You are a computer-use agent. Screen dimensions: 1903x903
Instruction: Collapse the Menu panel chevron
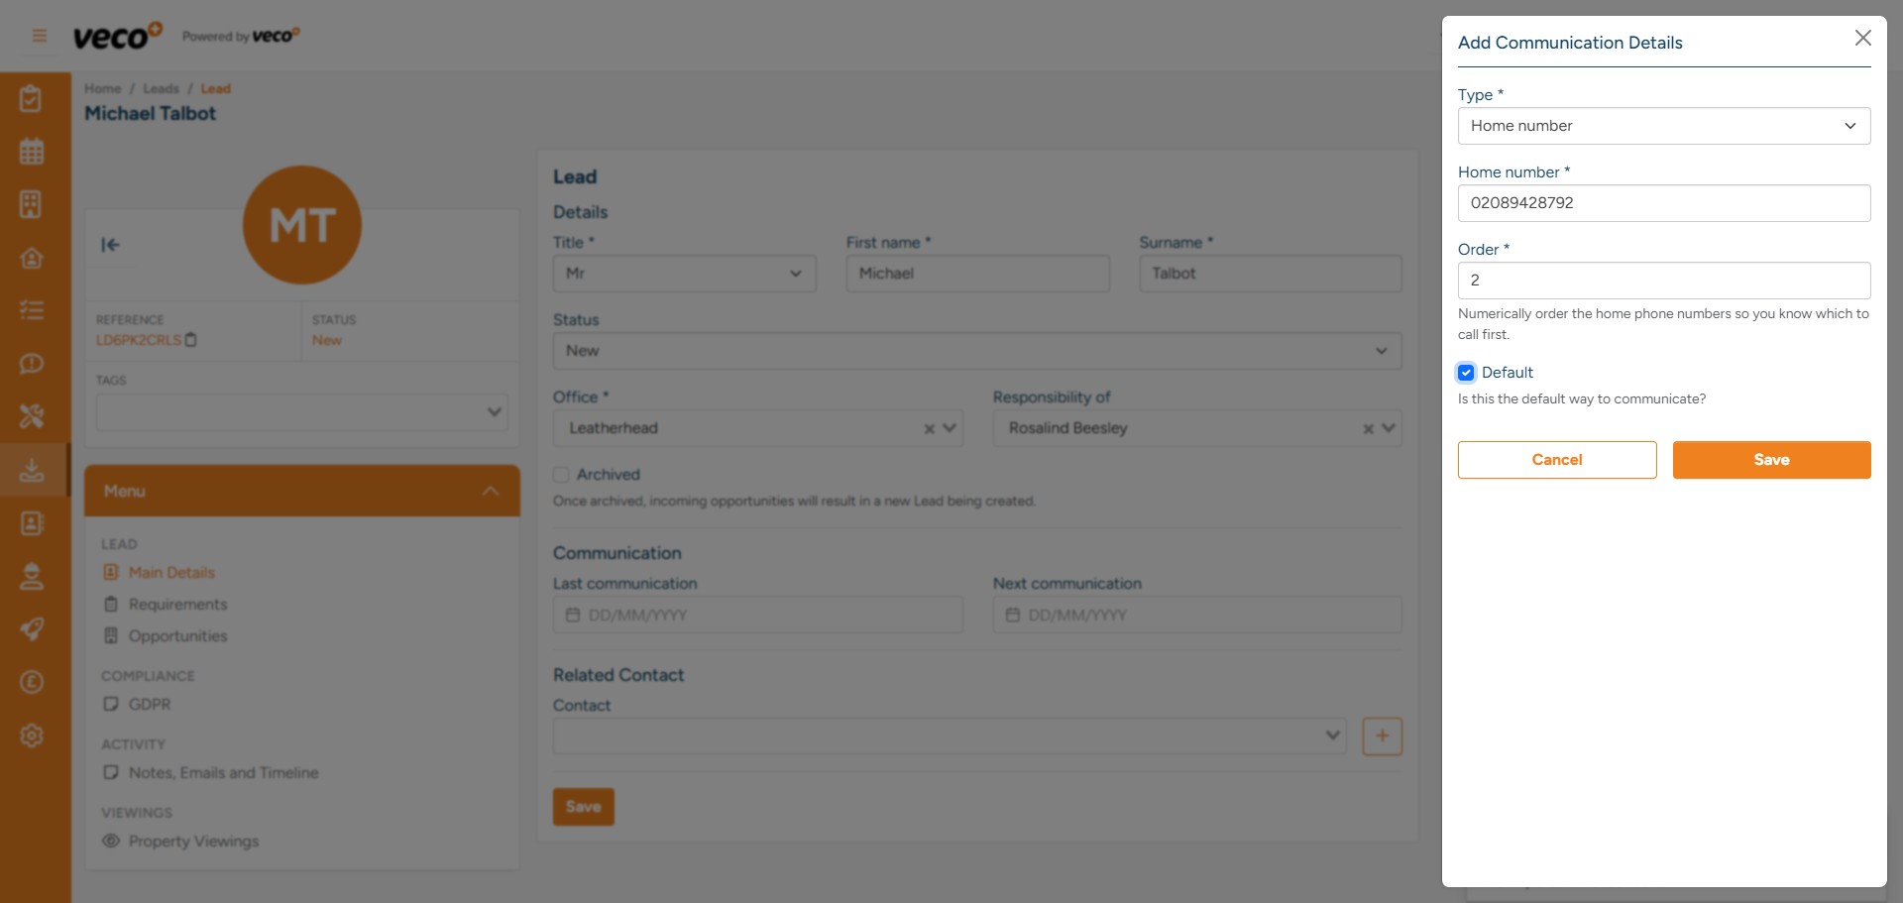(x=490, y=491)
